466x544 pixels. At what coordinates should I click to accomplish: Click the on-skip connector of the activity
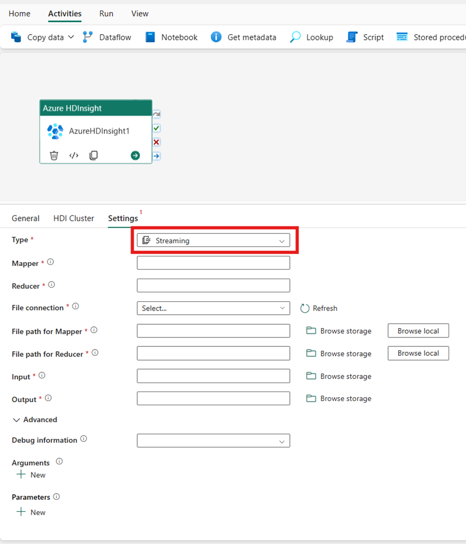coord(157,114)
